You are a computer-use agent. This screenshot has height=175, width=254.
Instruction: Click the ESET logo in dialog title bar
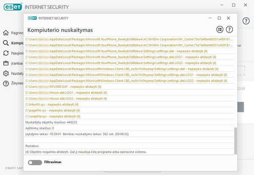(x=32, y=18)
